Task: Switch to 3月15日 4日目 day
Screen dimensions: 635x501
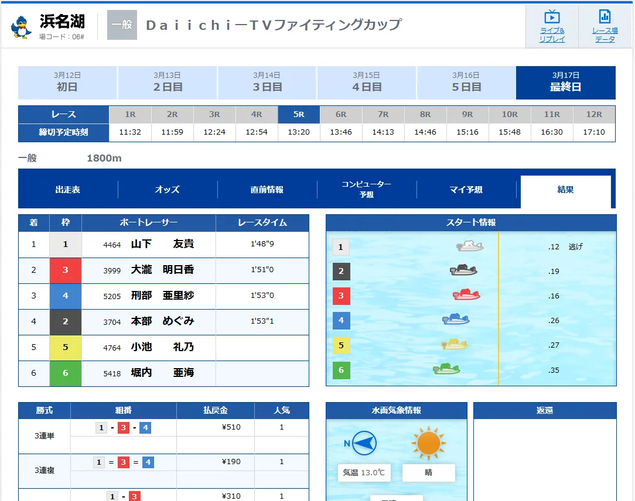Action: (367, 83)
